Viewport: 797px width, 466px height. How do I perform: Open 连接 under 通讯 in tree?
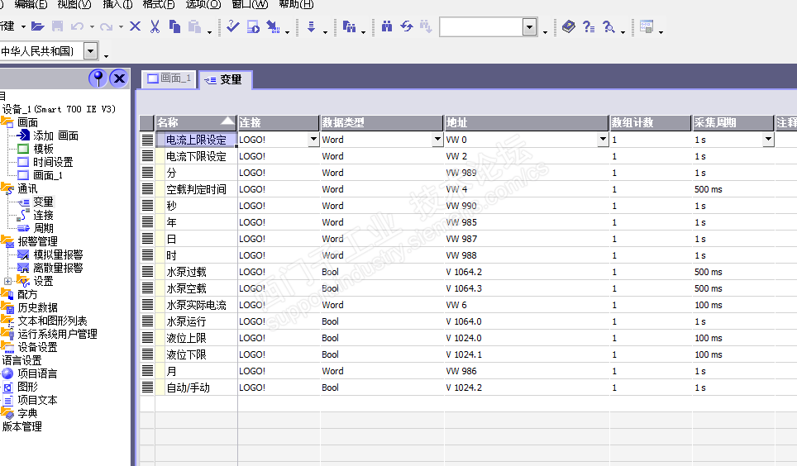pyautogui.click(x=43, y=215)
